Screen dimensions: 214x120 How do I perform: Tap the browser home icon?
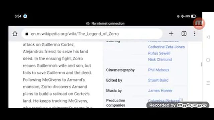(15, 34)
